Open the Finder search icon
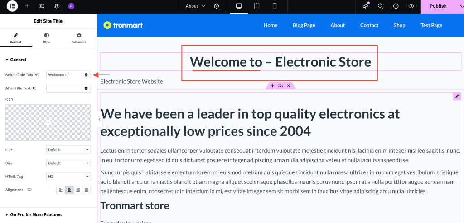The width and height of the screenshot is (464, 223). [x=381, y=6]
